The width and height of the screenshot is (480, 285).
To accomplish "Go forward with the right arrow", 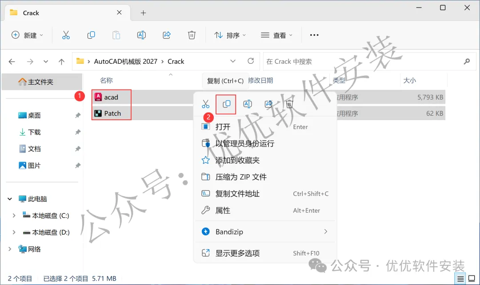I will click(x=30, y=62).
